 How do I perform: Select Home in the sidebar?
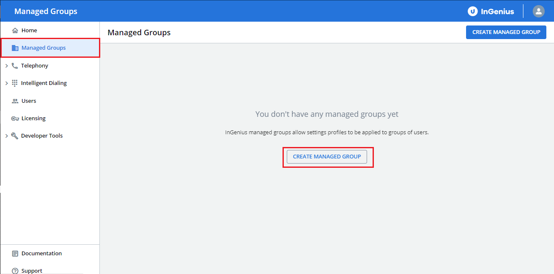click(x=29, y=31)
